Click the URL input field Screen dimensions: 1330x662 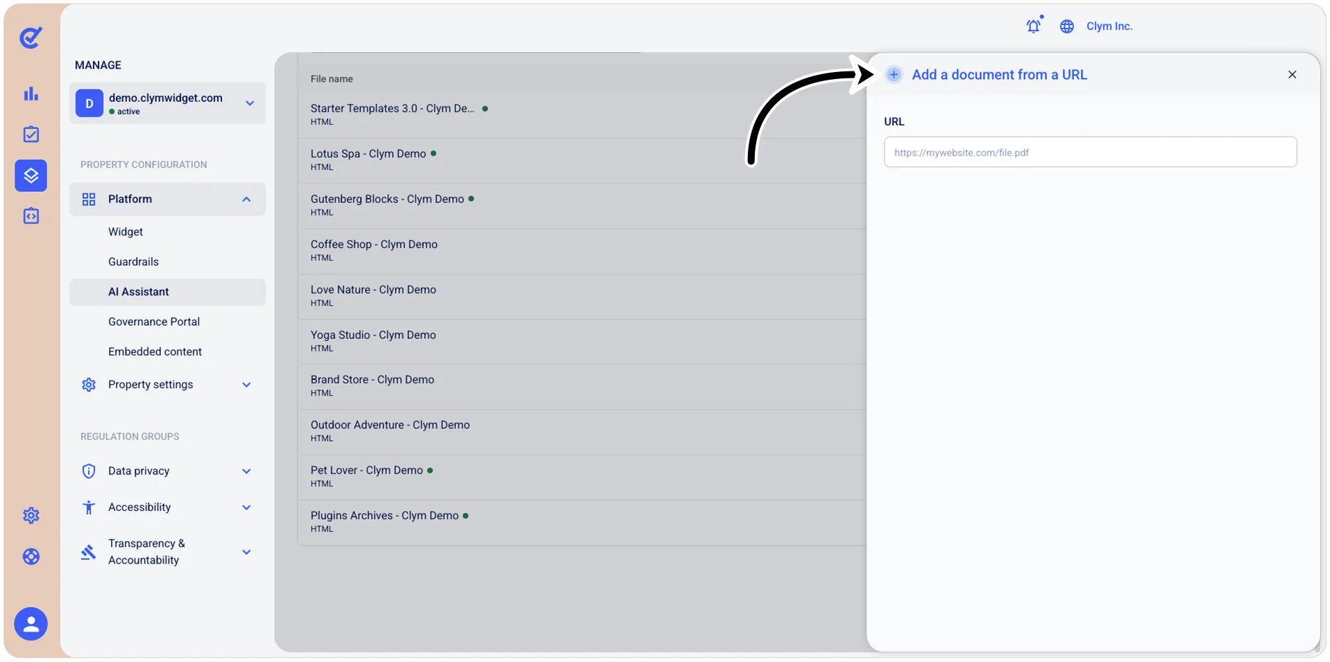click(x=1090, y=152)
